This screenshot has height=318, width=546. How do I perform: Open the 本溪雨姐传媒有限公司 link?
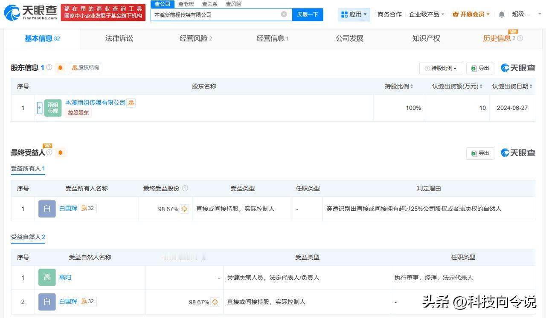click(95, 103)
